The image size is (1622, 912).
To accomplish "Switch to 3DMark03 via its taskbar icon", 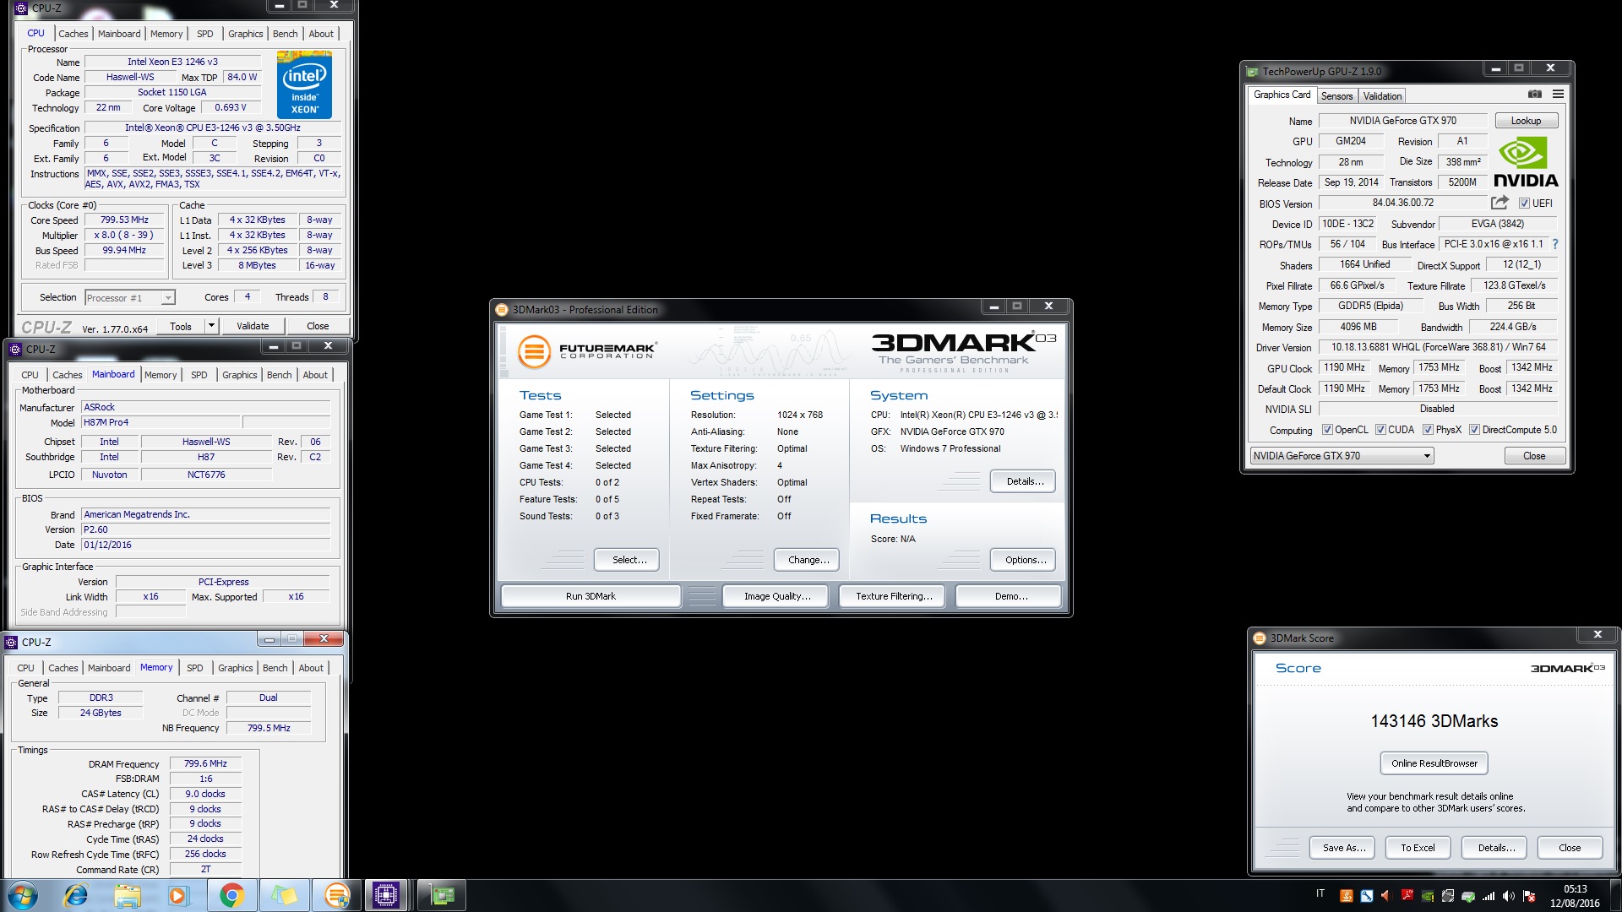I will pyautogui.click(x=336, y=895).
